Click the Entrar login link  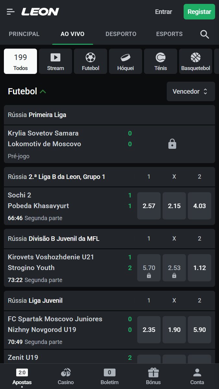[x=164, y=12]
